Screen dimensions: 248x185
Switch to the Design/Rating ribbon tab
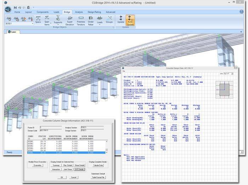pos(94,12)
